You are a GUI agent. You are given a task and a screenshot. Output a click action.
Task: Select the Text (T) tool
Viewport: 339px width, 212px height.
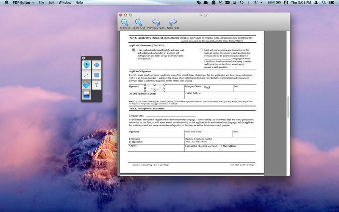pyautogui.click(x=97, y=85)
